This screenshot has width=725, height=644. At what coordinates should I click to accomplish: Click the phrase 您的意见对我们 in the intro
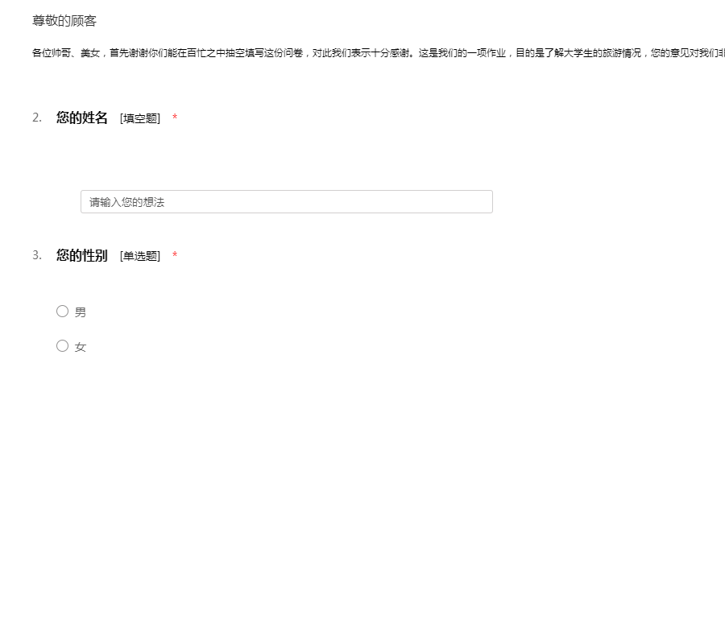(686, 53)
